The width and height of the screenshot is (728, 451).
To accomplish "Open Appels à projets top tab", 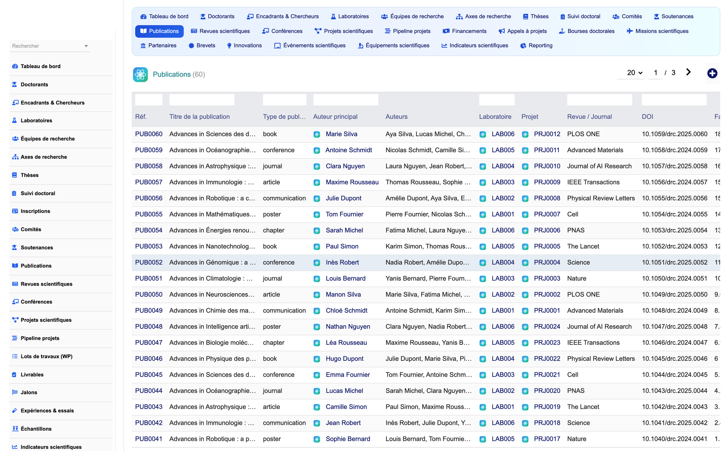I will pyautogui.click(x=523, y=31).
